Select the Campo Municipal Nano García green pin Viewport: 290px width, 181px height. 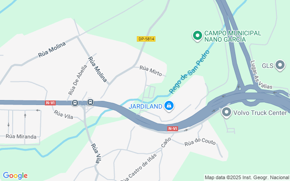[x=198, y=36]
